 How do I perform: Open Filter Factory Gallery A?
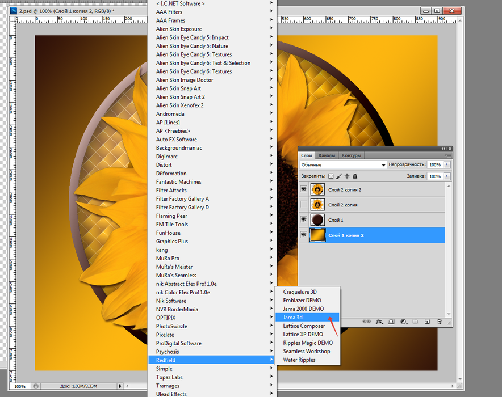[211, 199]
